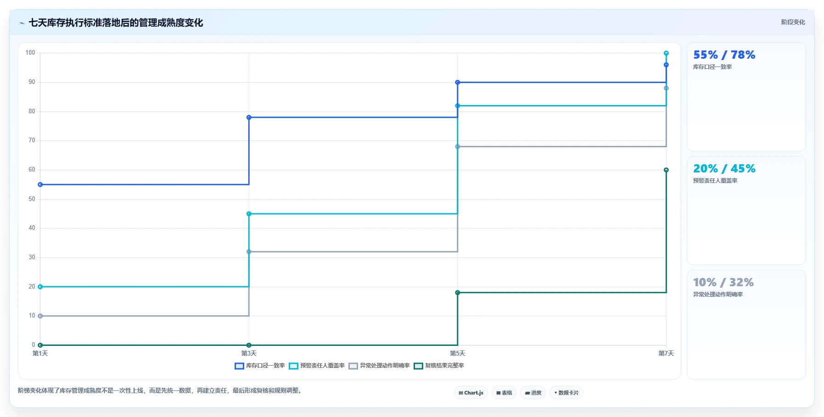The height and width of the screenshot is (417, 824).
Task: Click the 库存口径一致率 point at 第7天 (96)
Action: tap(666, 65)
